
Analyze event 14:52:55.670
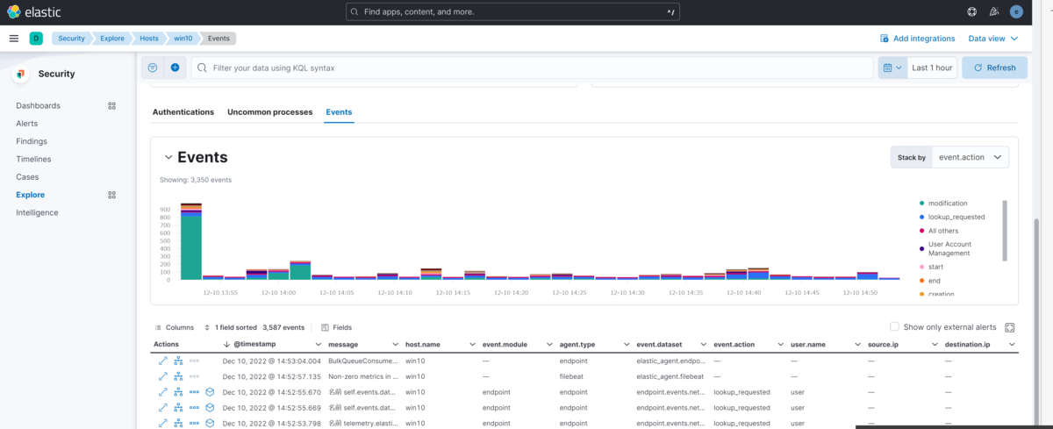[178, 391]
